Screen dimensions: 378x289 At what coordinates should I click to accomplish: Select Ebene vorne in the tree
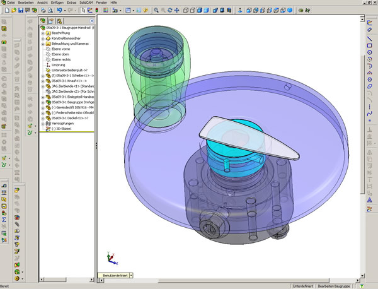coord(60,49)
